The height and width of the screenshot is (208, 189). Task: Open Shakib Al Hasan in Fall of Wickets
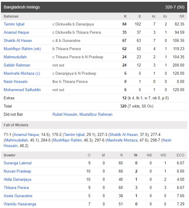pos(124,135)
